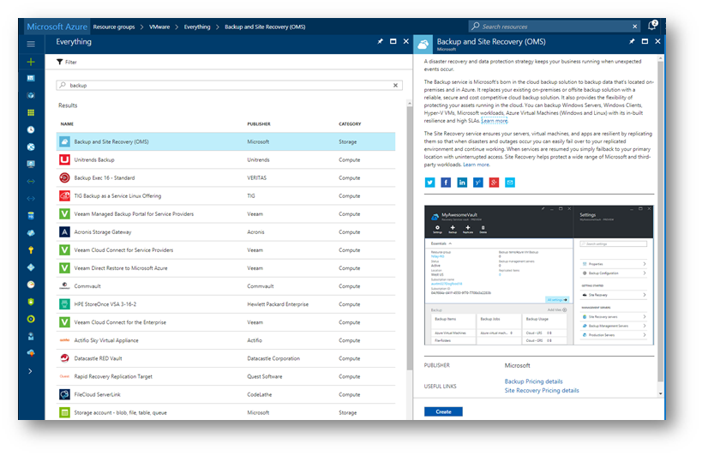Go to VMware breadcrumb
The width and height of the screenshot is (702, 456).
159,27
